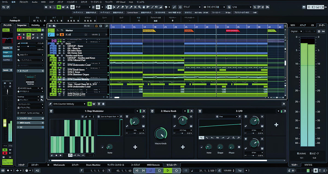Viewport: 328px width, 174px height.
Task: Add target below Macro Knob destination
Action: tap(183, 147)
